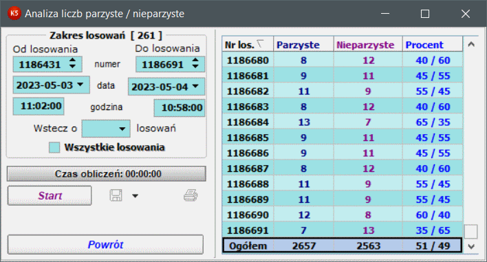
Task: Select row 1186682
Action: 343,91
